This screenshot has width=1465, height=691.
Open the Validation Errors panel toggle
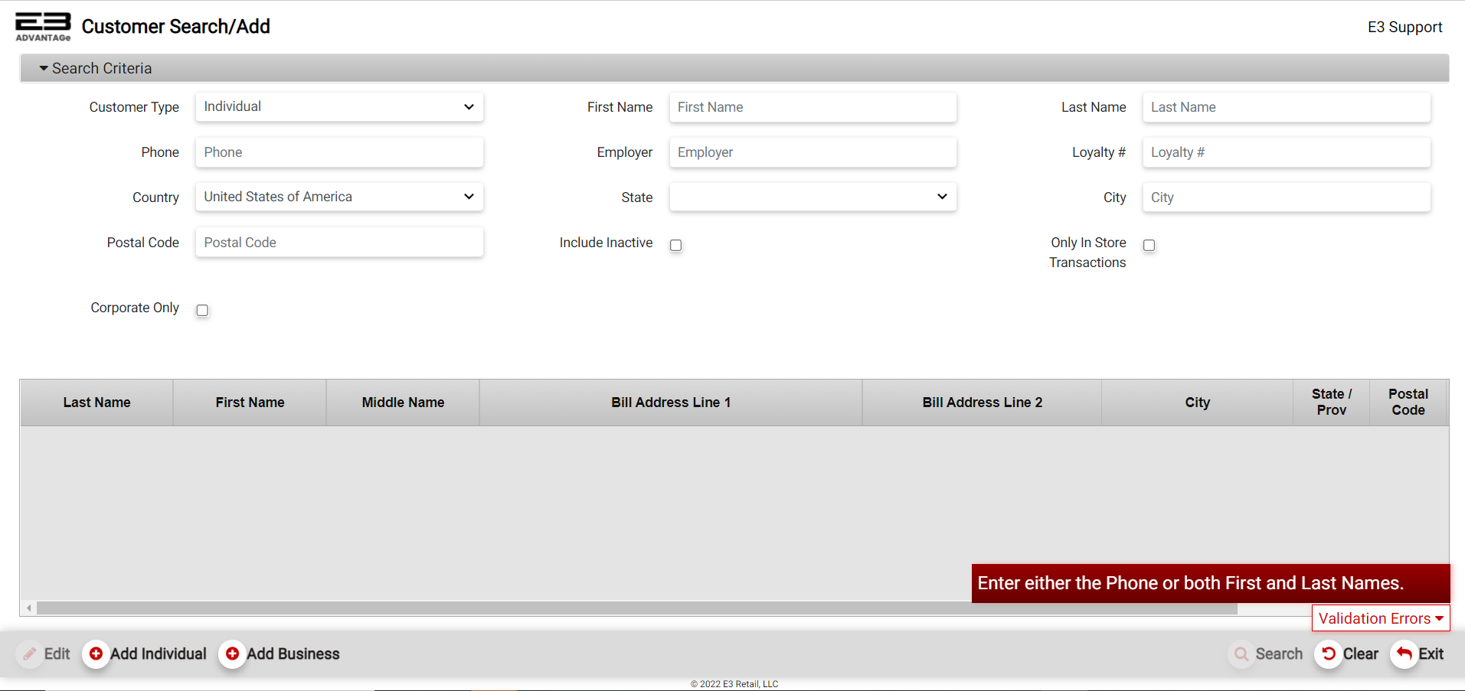(1380, 618)
